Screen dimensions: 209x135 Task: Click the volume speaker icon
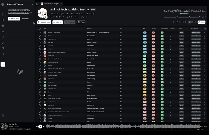[205, 126]
